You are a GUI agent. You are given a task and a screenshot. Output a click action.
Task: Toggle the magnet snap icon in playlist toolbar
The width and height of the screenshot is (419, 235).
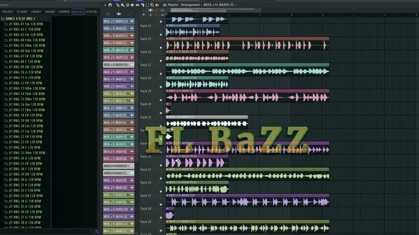coord(110,5)
